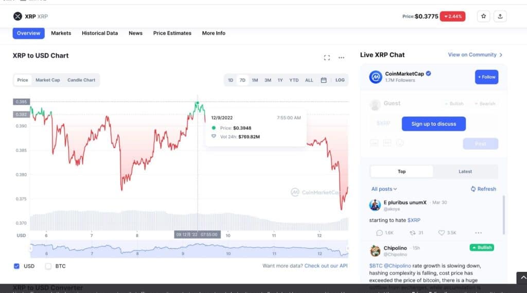
Task: Refresh the chat posts feed
Action: pyautogui.click(x=483, y=189)
